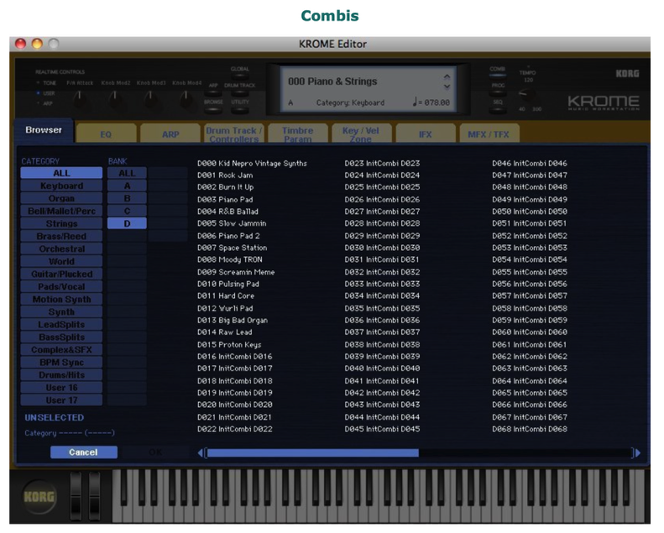Toggle the GLOBAL button
This screenshot has width=664, height=533.
point(240,76)
